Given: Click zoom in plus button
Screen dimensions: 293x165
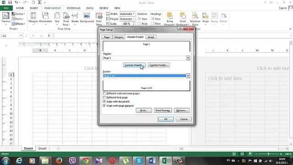Looking at the screenshot, I should (281, 154).
